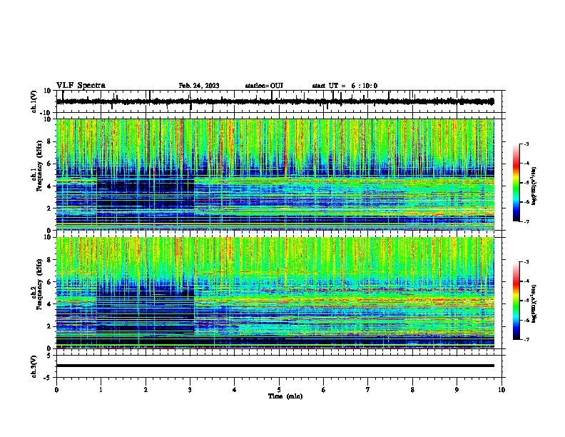Click the ch.1 voltage waveform trace
Image resolution: width=565 pixels, height=437 pixels.
click(x=275, y=101)
